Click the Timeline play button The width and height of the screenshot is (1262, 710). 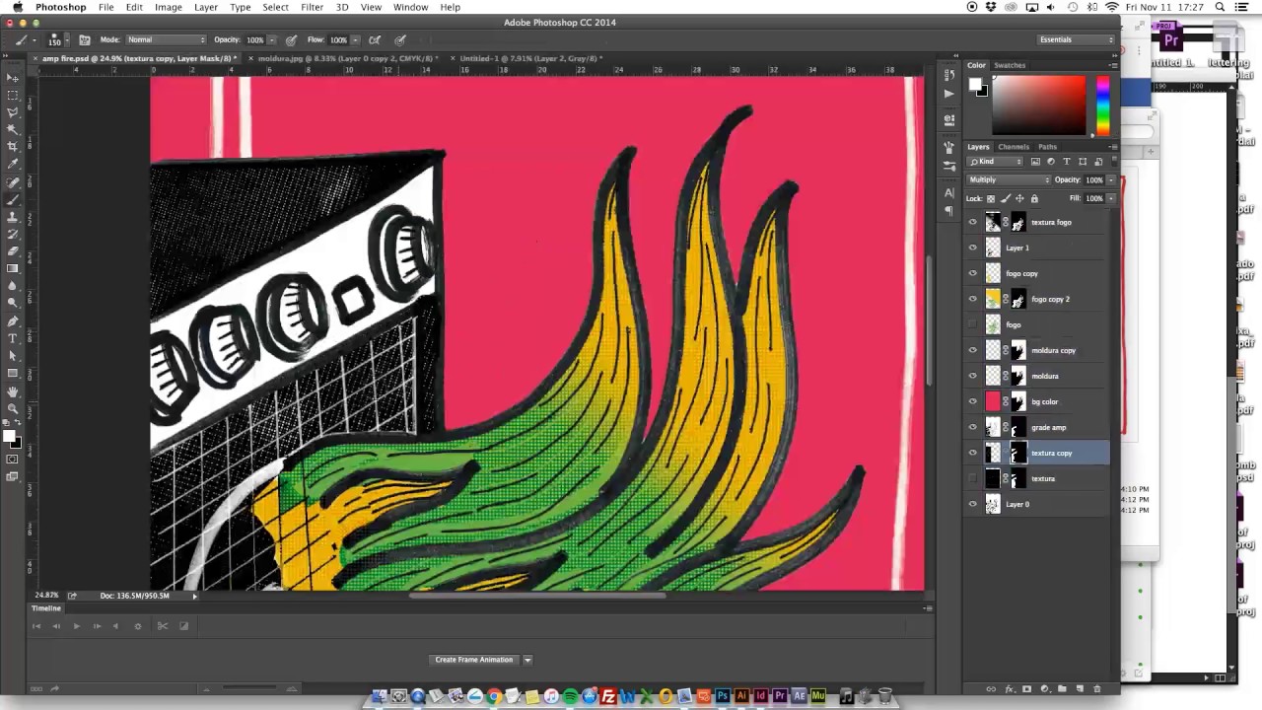coord(76,626)
